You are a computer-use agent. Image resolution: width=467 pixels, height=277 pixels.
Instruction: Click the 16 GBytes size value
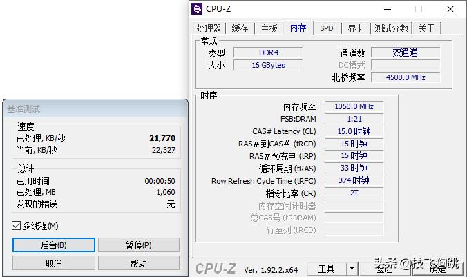click(268, 65)
